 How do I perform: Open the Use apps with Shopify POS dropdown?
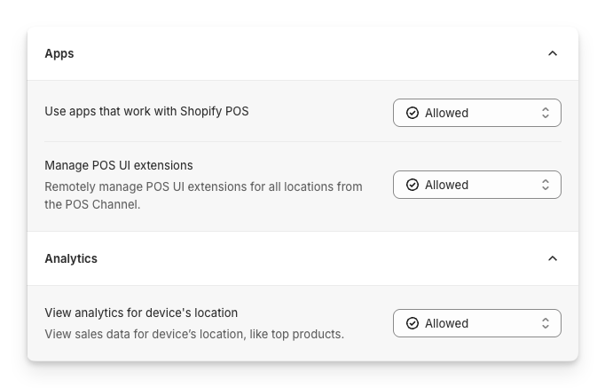tap(477, 113)
